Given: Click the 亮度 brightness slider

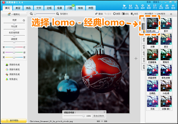Looking at the screenshot, I should [x=14, y=24].
